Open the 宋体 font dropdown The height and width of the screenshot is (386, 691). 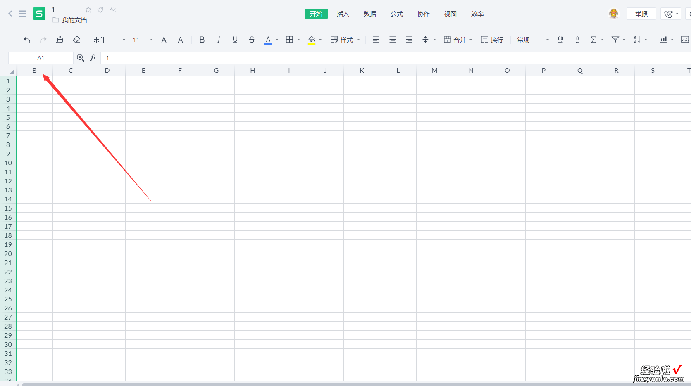(x=109, y=40)
